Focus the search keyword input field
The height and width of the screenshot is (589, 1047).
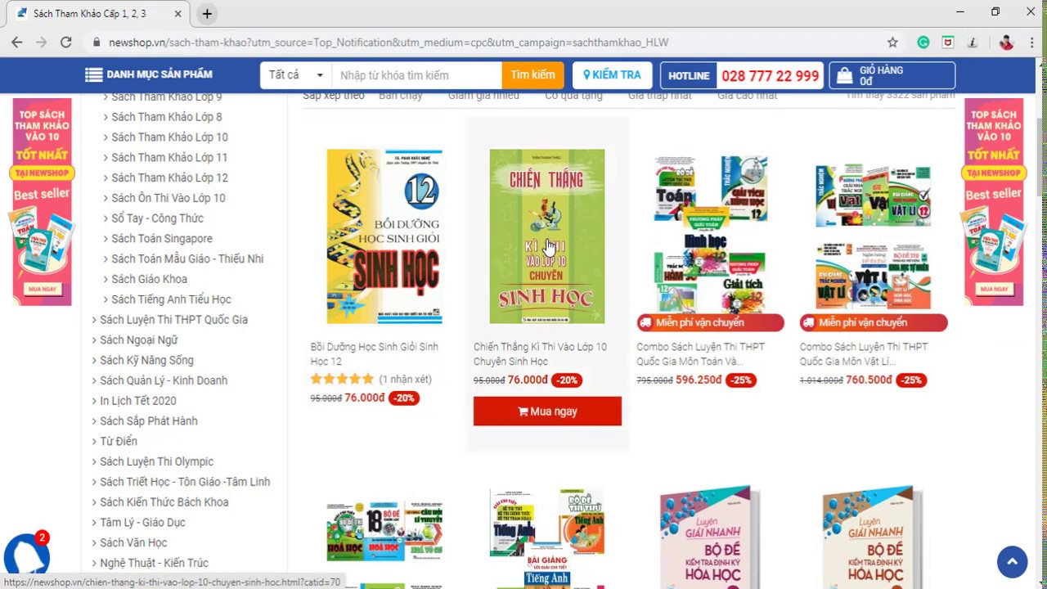pos(416,75)
